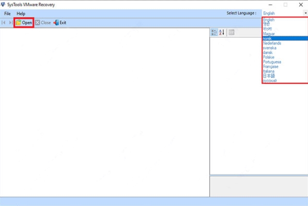The height and width of the screenshot is (206, 308).
Task: Minimize the SysTools VMware Recovery window
Action: click(270, 5)
